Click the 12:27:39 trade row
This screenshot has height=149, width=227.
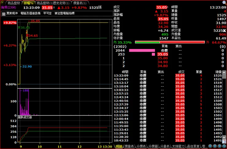coord(168,104)
